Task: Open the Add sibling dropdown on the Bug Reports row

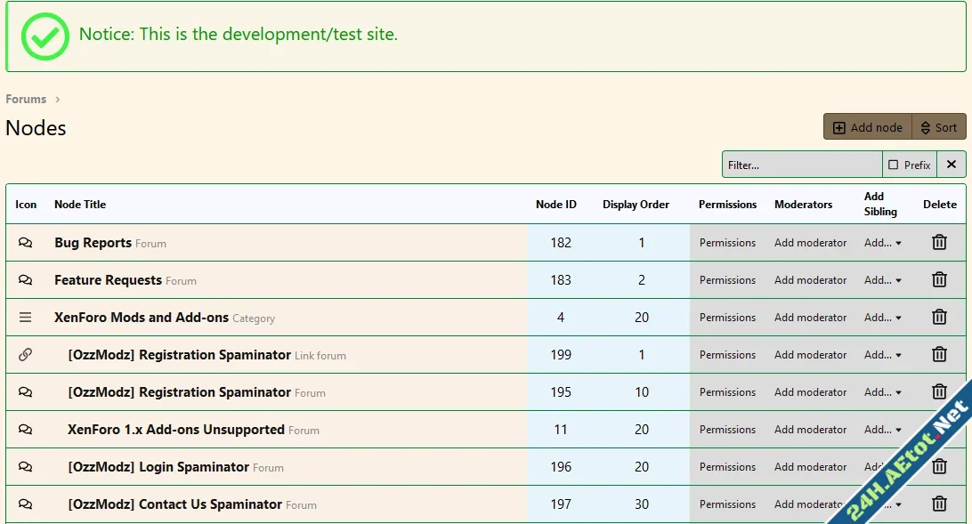Action: 882,242
